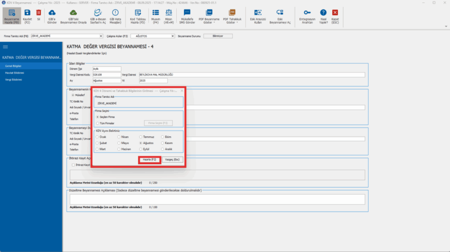Choose Temmuz month option
The height and width of the screenshot is (252, 450).
(141, 137)
